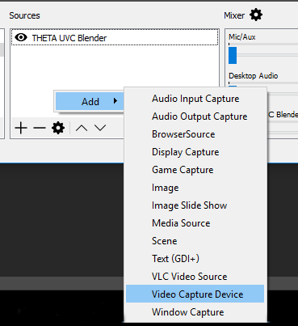Expand the Add submenu arrow
This screenshot has width=298, height=326.
115,101
